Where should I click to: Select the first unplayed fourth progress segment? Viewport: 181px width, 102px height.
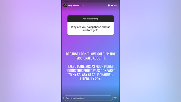[x=71, y=2]
